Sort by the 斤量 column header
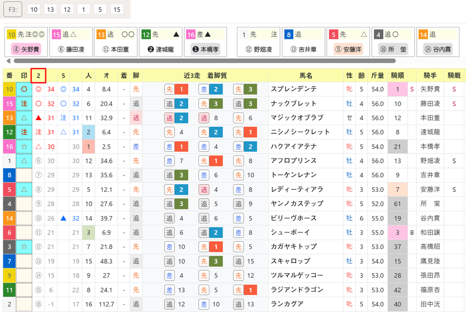Image resolution: width=466 pixels, height=312 pixels. (x=377, y=76)
